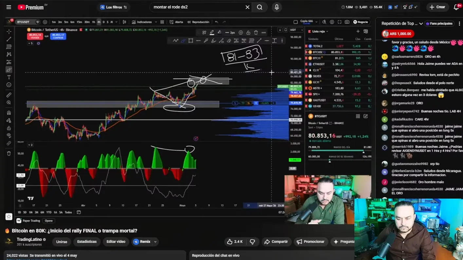Enter fullscreen chart mode
The image size is (463, 260).
340,22
